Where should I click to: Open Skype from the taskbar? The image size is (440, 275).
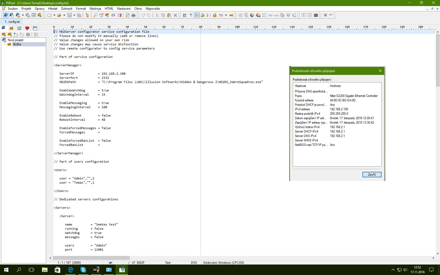click(x=83, y=270)
